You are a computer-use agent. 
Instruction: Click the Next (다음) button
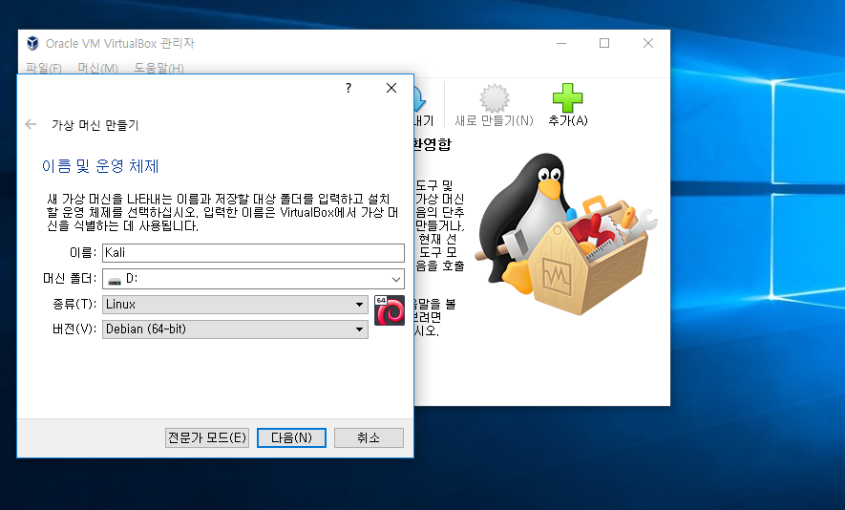point(291,437)
